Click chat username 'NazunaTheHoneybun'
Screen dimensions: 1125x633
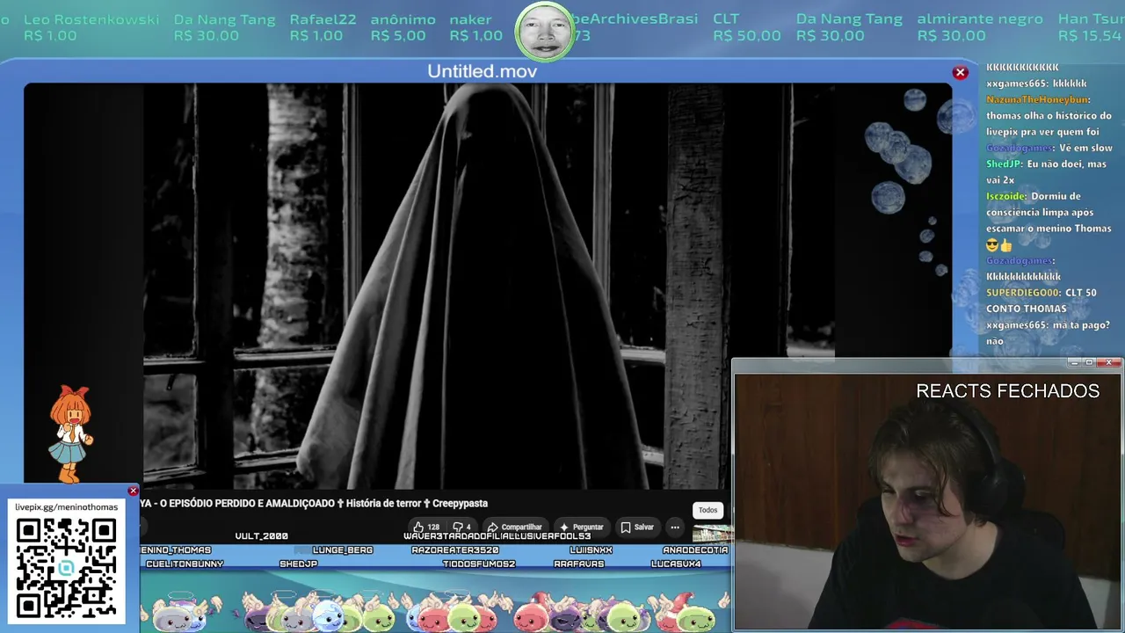point(1038,100)
